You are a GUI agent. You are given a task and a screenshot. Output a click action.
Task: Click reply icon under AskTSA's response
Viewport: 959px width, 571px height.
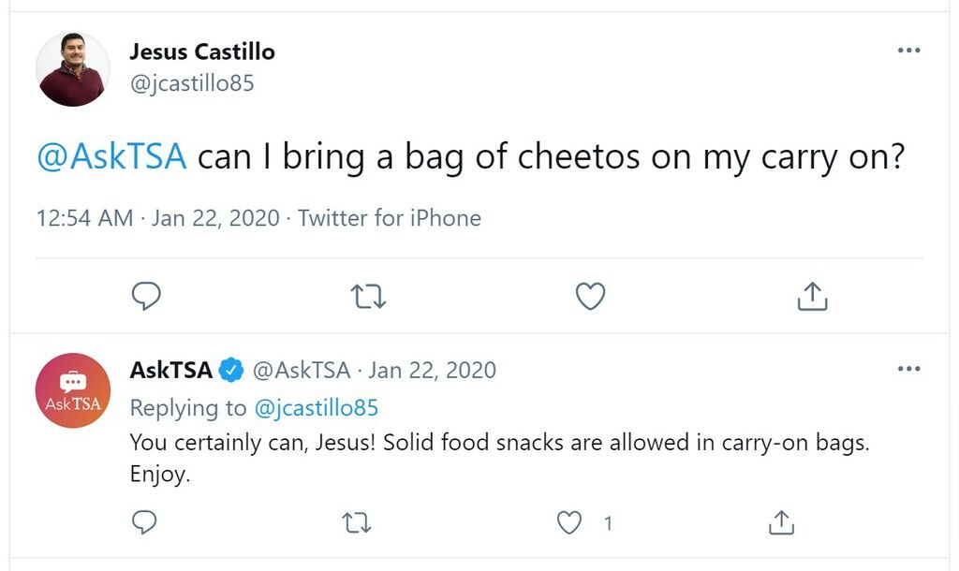[x=144, y=522]
